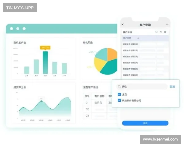The image size is (184, 147).
Task: Click the refresh icon beside 客户详情
Action: coord(157,32)
